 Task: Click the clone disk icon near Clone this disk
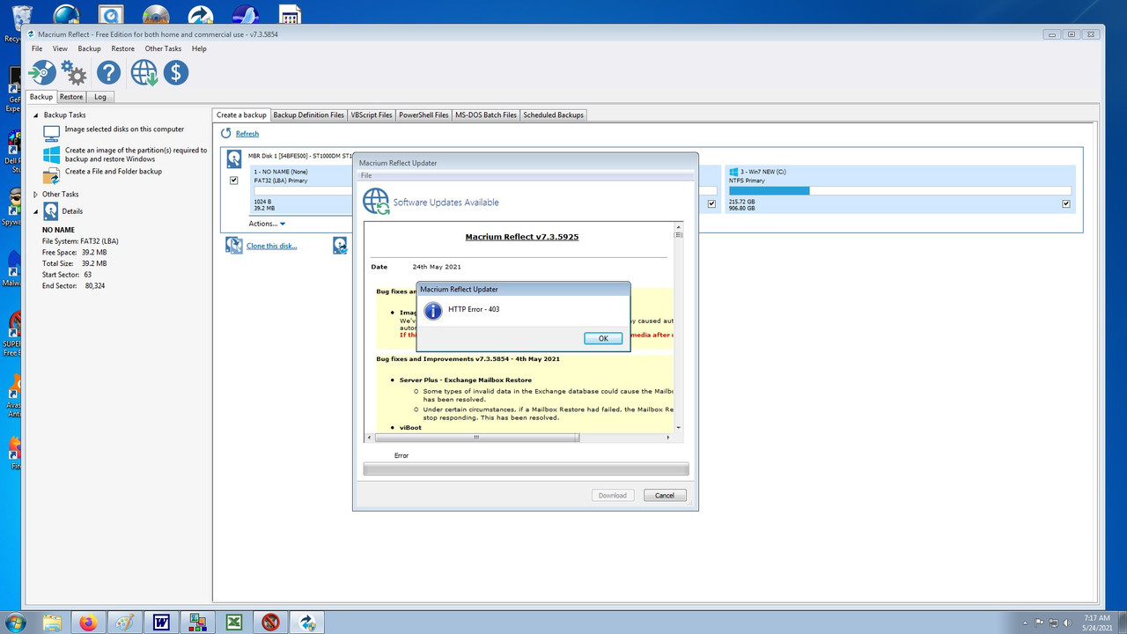pos(233,245)
